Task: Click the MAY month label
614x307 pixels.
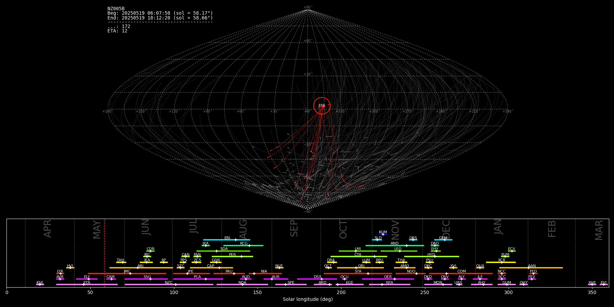Action: 97,229
